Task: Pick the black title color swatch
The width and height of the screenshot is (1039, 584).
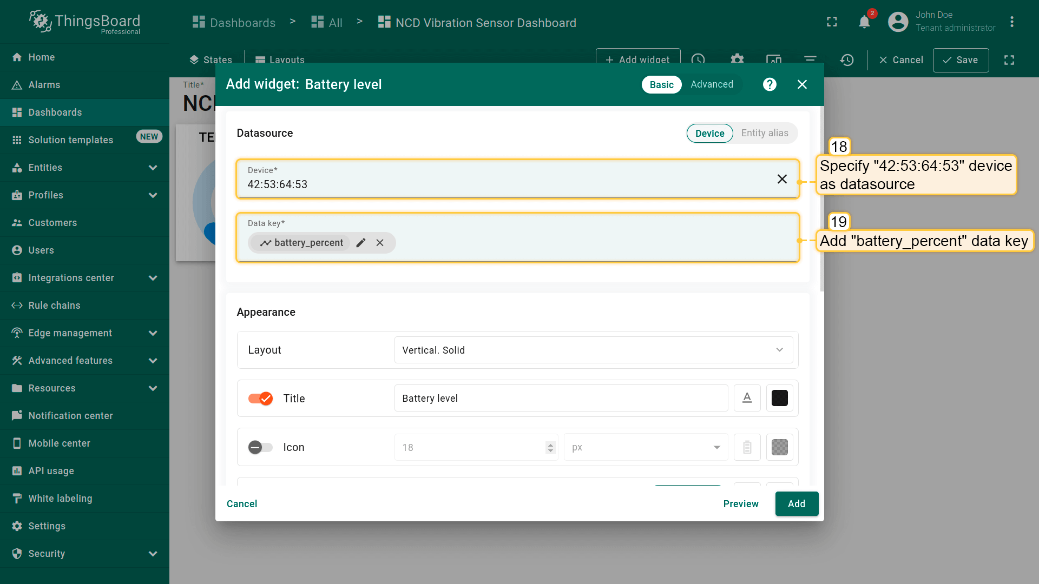Action: click(779, 399)
